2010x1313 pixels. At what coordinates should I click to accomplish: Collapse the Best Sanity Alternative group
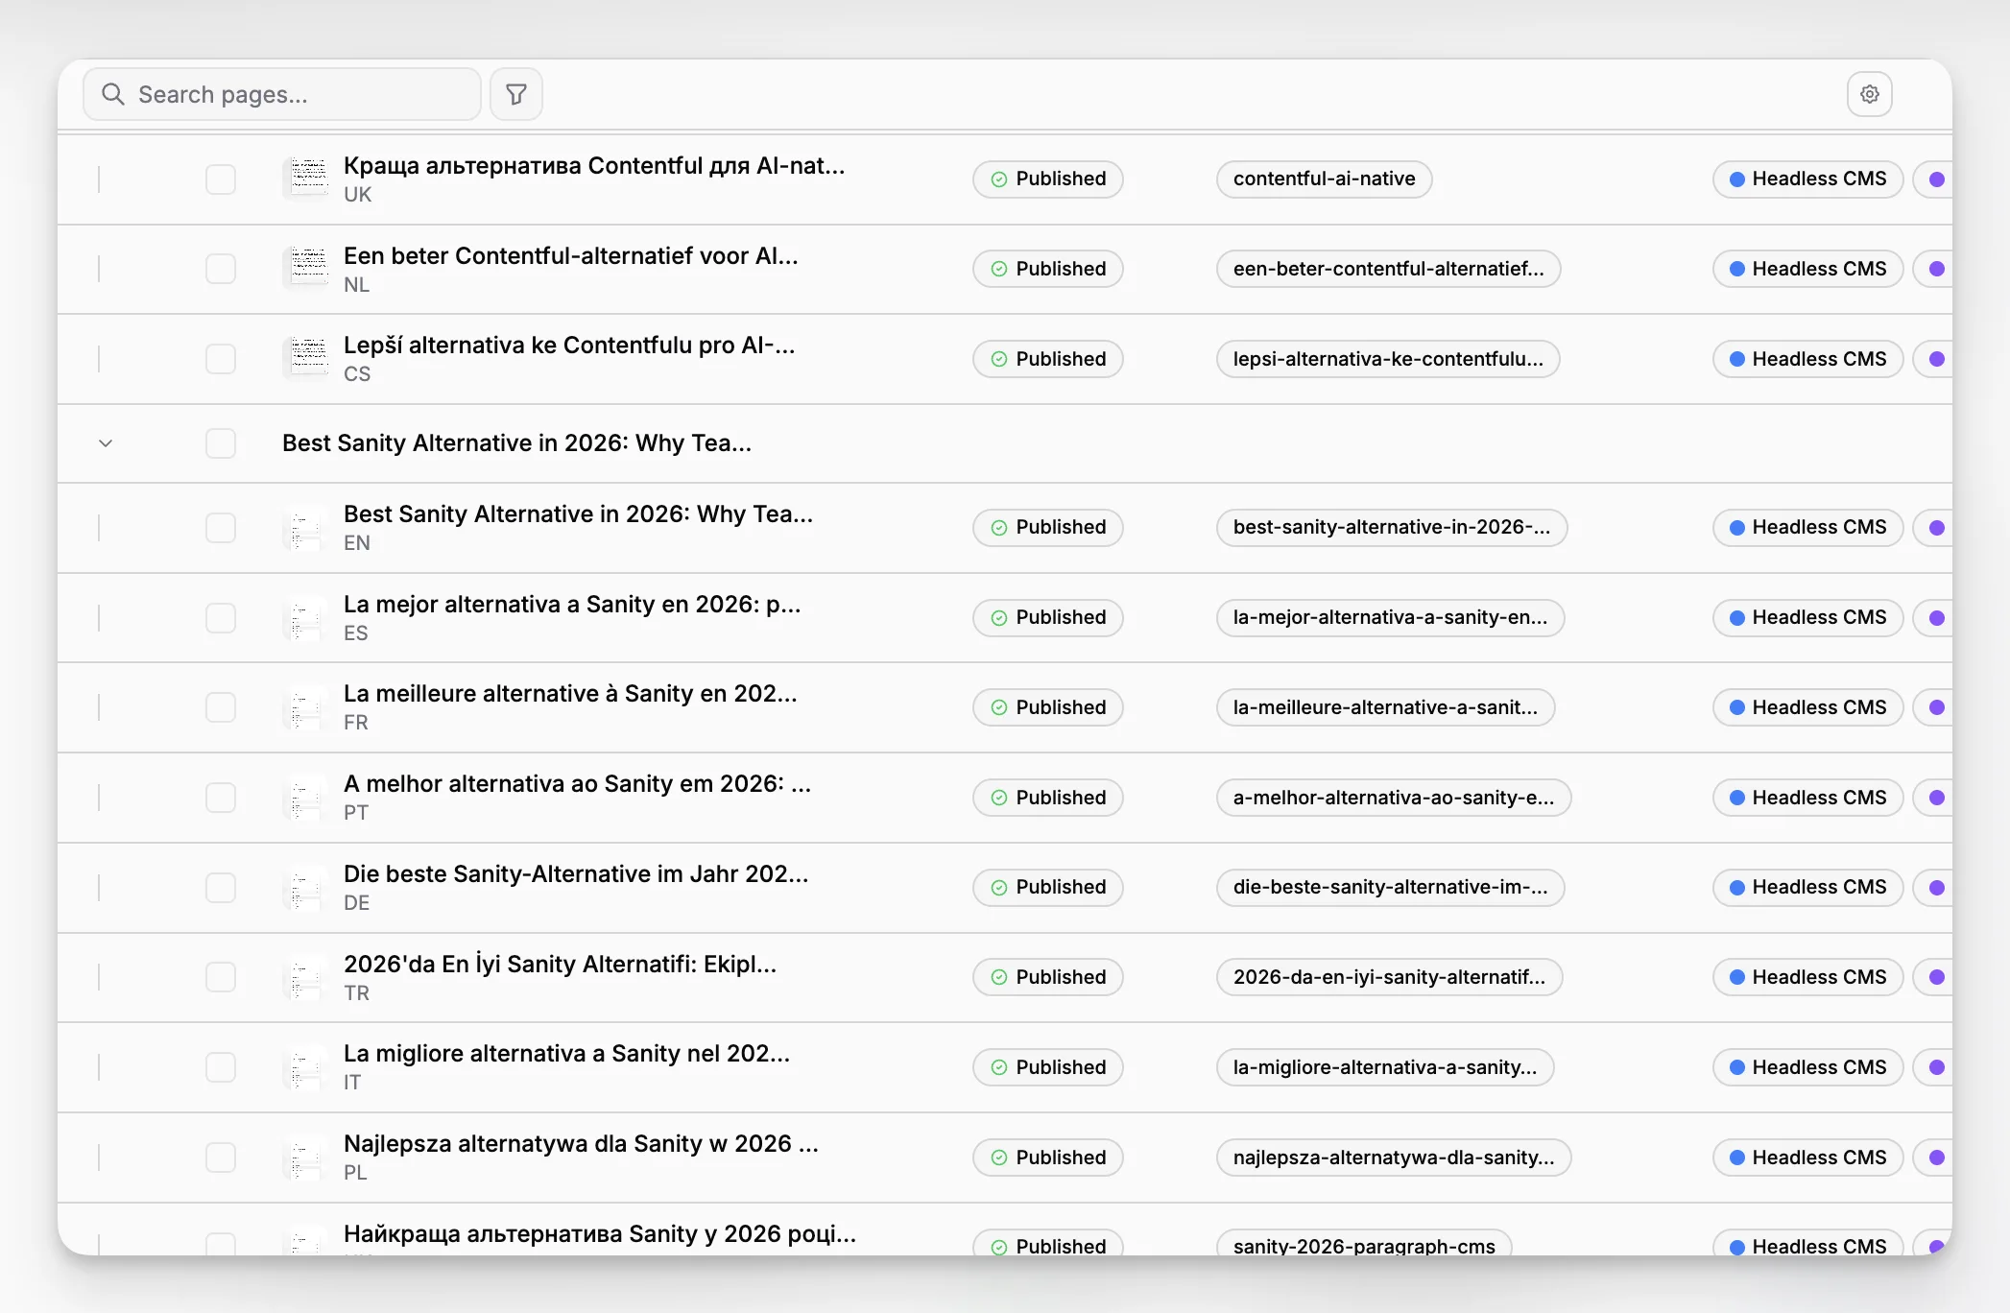pyautogui.click(x=106, y=443)
